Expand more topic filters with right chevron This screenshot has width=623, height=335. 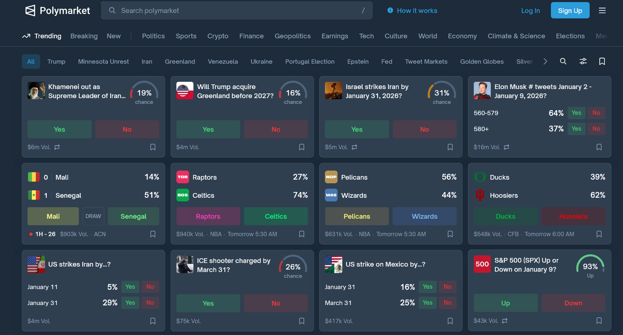545,61
